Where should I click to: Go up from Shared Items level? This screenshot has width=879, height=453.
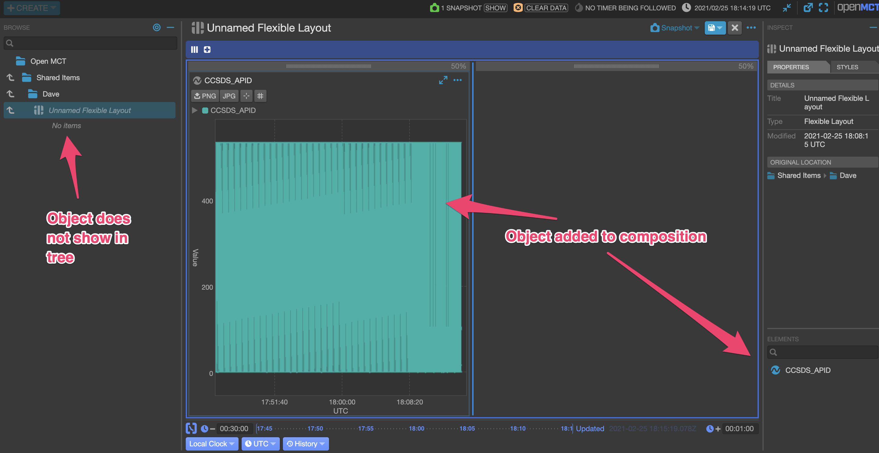pos(11,77)
